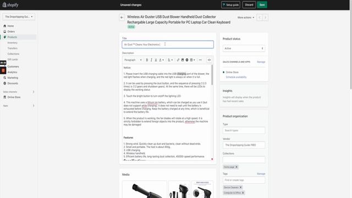352x198 pixels.
Task: Click Find or create tags field
Action: click(244, 180)
